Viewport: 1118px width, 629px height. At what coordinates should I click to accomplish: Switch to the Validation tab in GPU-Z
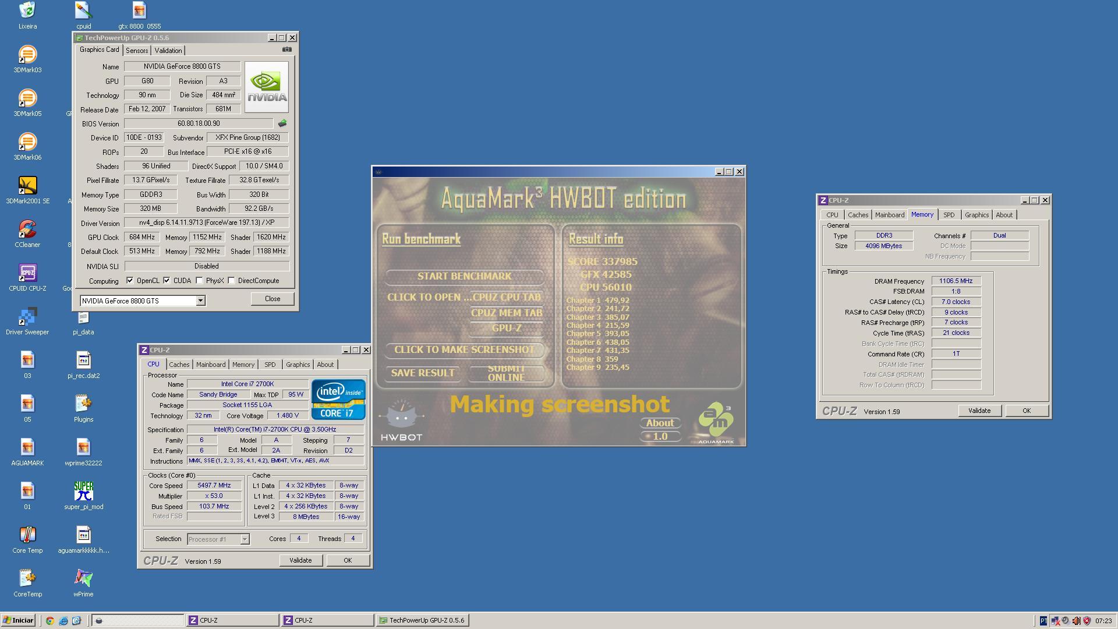tap(168, 51)
